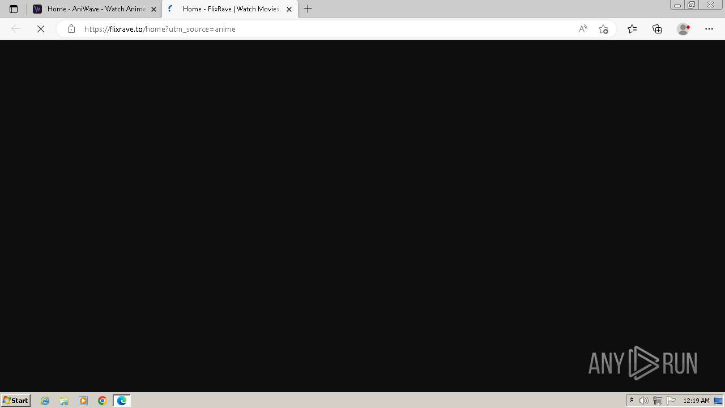View site information lock icon
The width and height of the screenshot is (725, 408).
tap(71, 29)
